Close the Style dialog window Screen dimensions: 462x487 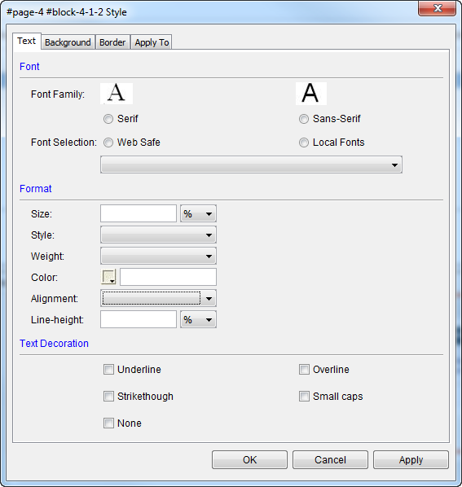438,8
